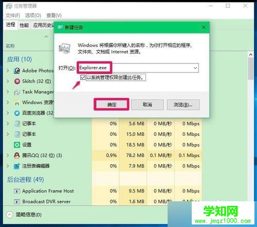
Task: Expand the Task Manager process row
Action: click(8, 92)
